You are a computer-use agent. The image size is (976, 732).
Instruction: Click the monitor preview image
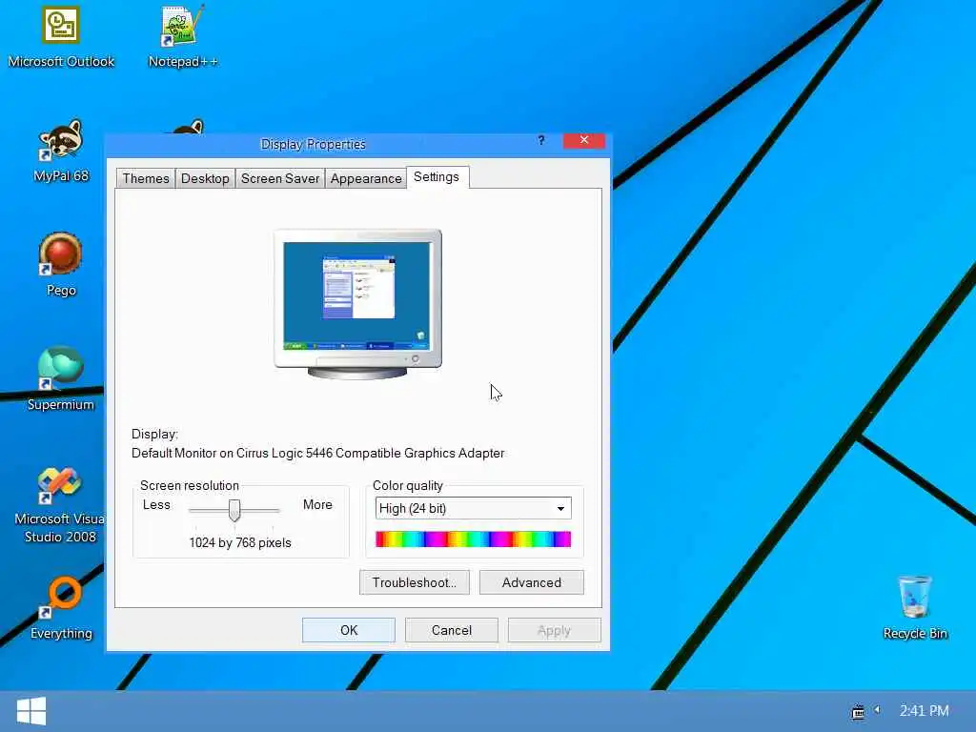(x=358, y=304)
